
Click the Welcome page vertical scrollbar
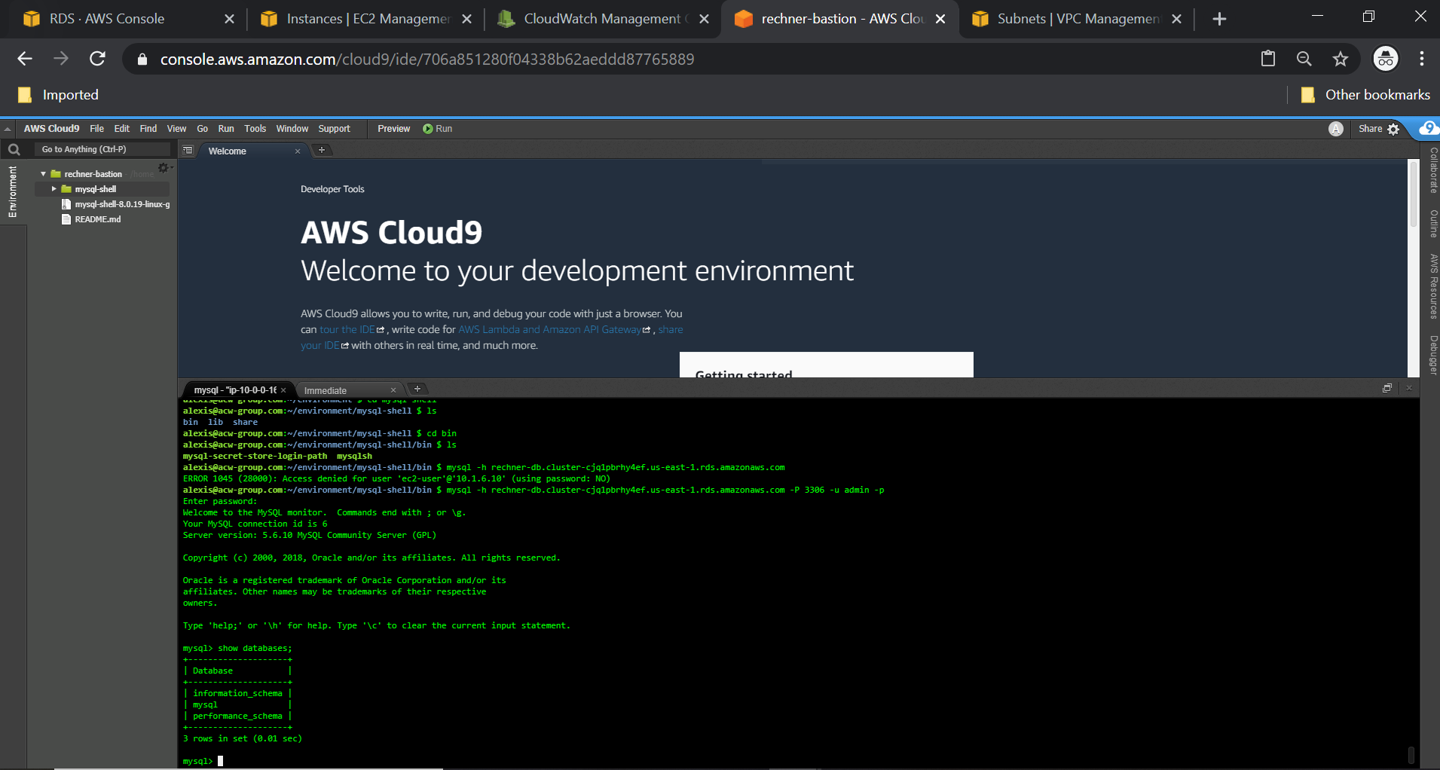(1414, 194)
